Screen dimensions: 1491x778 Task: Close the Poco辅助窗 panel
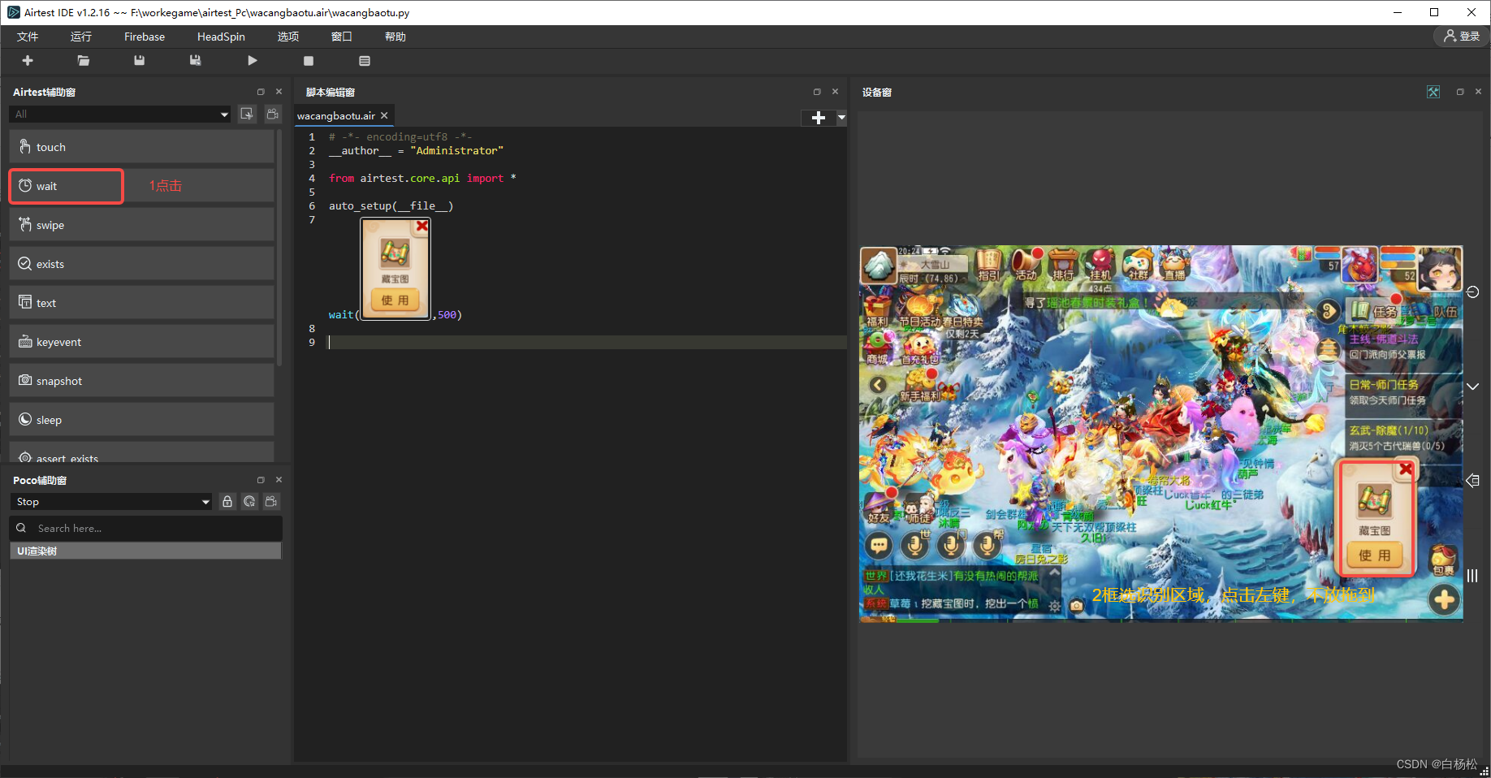[279, 480]
